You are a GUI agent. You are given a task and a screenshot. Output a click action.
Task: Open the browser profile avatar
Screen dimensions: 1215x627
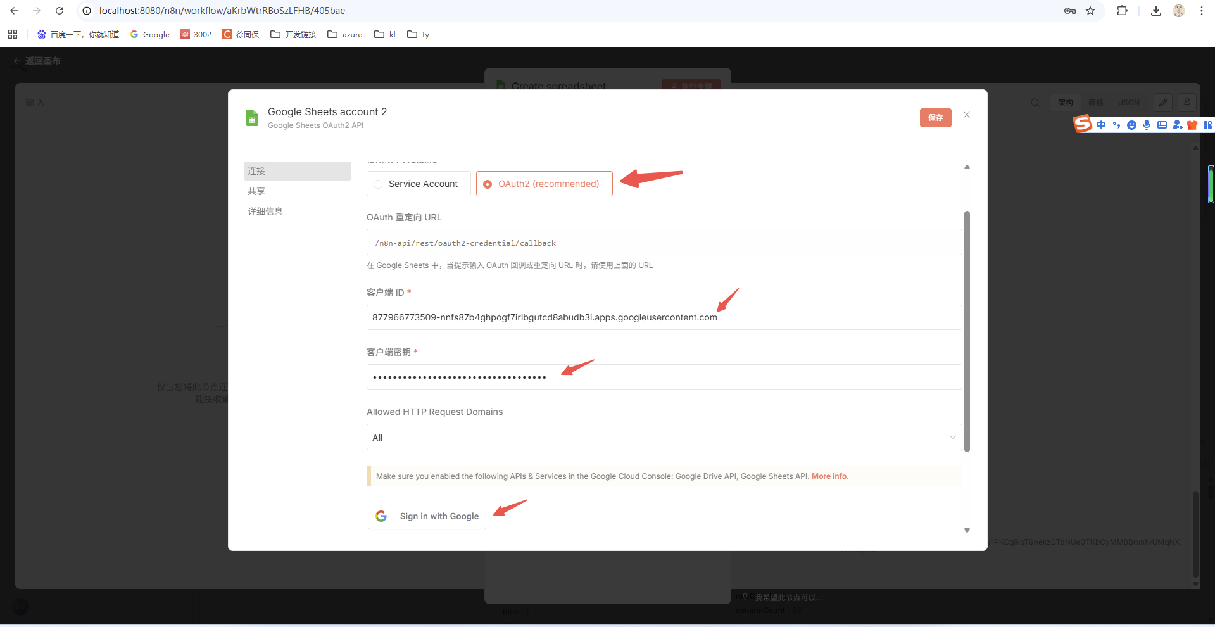(1179, 11)
